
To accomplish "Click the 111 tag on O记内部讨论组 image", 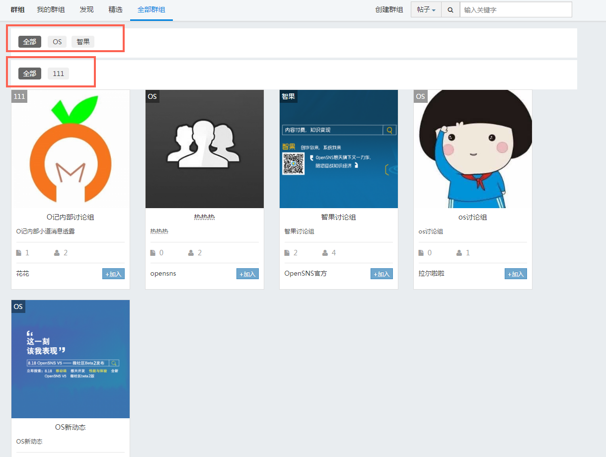I will (19, 96).
